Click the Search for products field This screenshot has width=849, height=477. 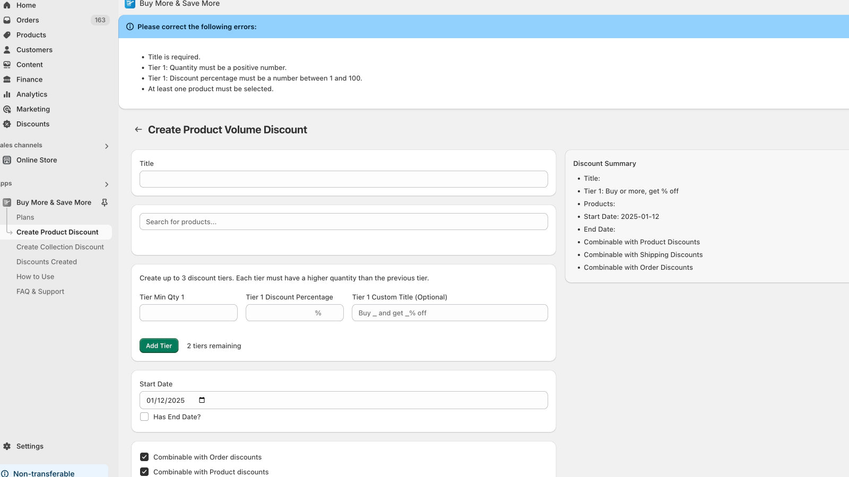pos(344,222)
